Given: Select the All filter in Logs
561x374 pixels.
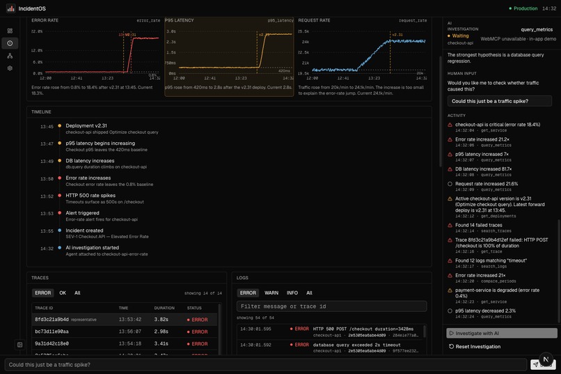Looking at the screenshot, I should click(x=309, y=293).
